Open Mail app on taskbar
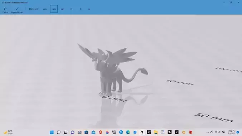 [93, 132]
